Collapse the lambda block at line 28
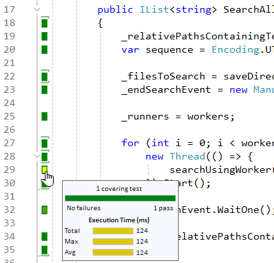The width and height of the screenshot is (274, 263). (x=37, y=156)
